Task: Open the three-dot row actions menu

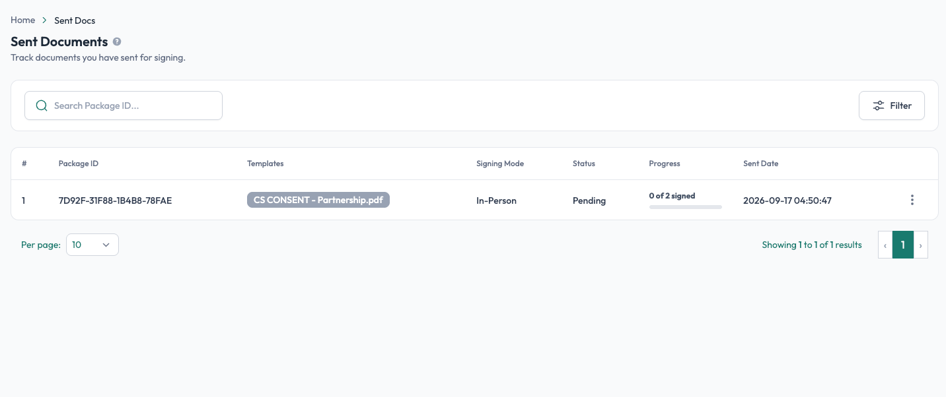Action: pos(912,200)
